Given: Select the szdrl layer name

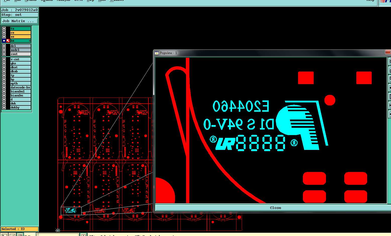Looking at the screenshot, I should (x=20, y=50).
